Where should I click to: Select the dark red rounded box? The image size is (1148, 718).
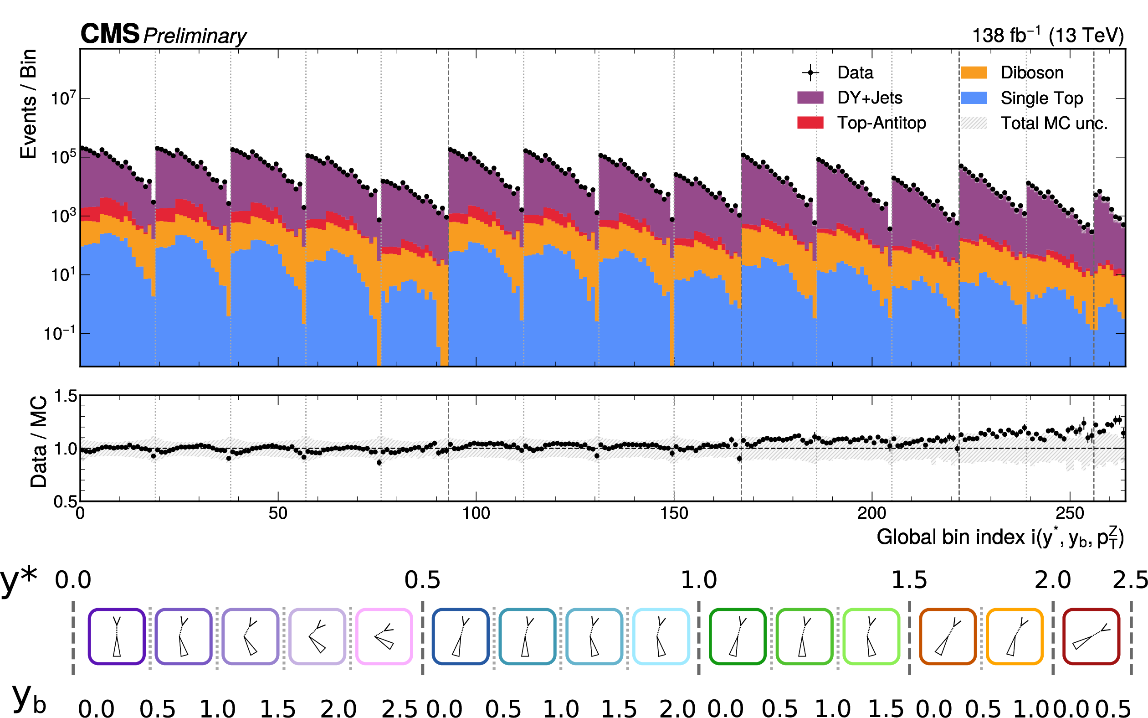tap(1091, 636)
